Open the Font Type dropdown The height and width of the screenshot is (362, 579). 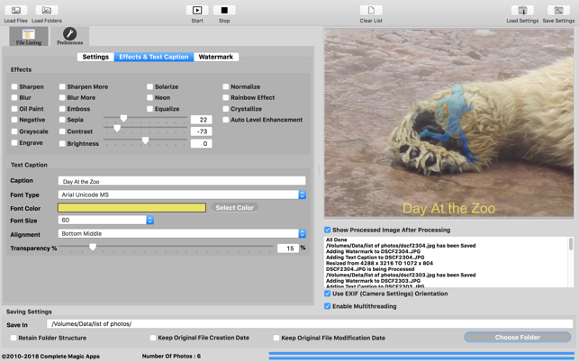click(182, 195)
